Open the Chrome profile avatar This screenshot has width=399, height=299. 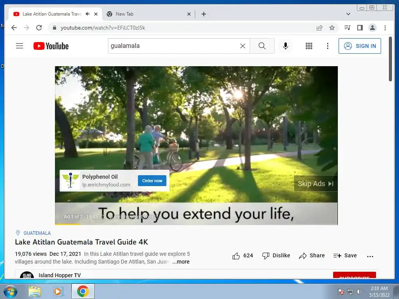click(x=372, y=28)
